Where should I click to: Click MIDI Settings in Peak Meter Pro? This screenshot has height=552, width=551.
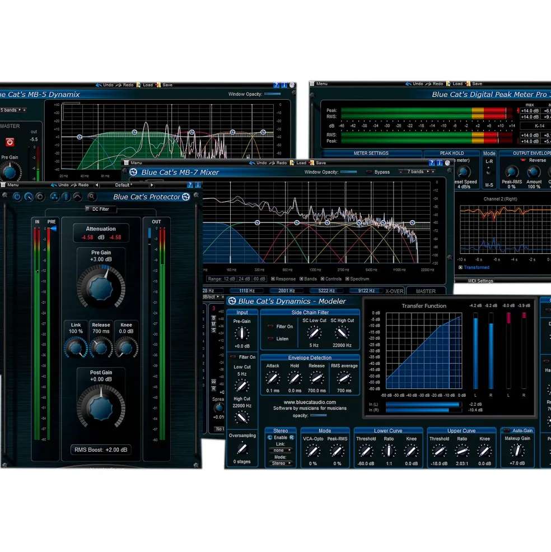pyautogui.click(x=480, y=281)
